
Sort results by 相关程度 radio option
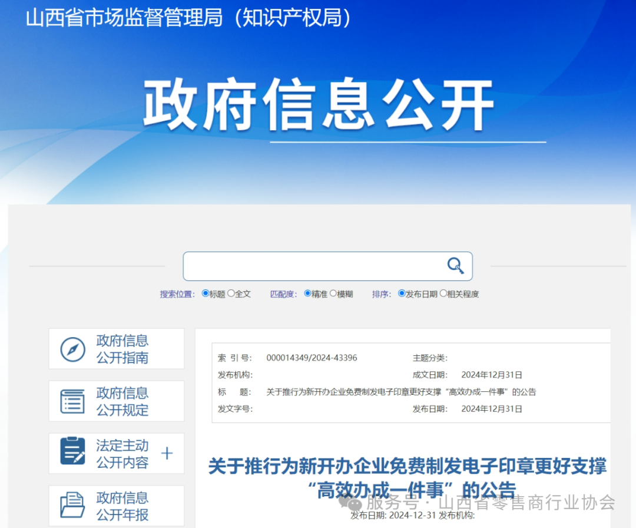(443, 293)
